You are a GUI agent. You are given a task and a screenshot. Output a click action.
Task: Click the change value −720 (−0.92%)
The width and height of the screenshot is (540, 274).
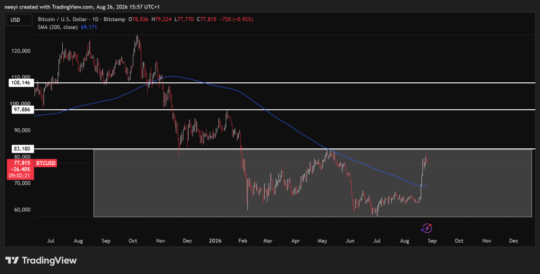236,20
